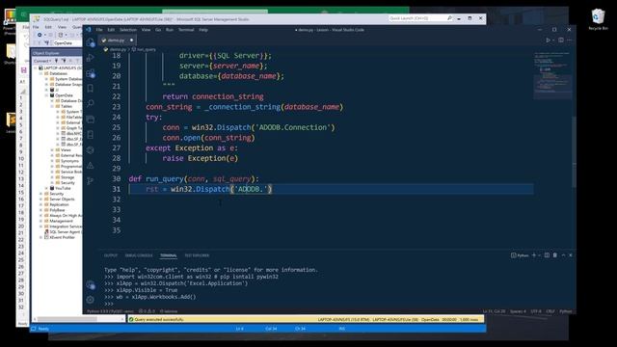Open the Help menu in VS Code
This screenshot has height=347, width=617.
coord(203,30)
